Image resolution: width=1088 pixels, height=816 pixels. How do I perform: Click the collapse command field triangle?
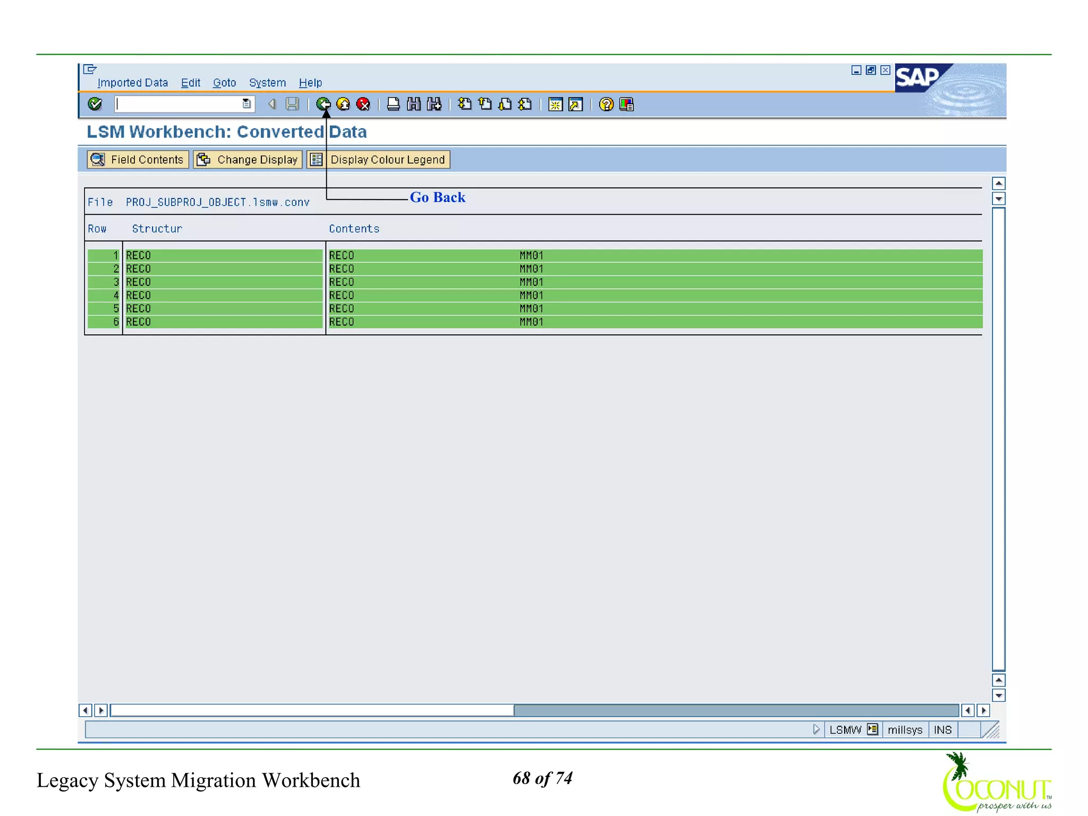pos(272,104)
